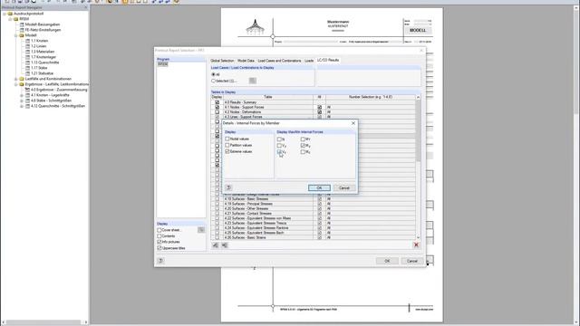Click the navigator horizontal scrollbar
The image size is (580, 326).
[x=44, y=322]
